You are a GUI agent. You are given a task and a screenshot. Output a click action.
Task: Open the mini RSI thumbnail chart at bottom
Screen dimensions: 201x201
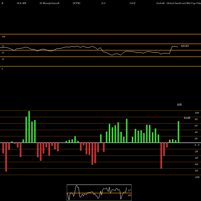click(99, 193)
